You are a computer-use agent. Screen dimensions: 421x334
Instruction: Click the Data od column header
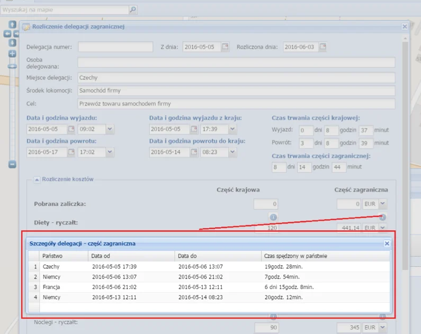tap(131, 256)
